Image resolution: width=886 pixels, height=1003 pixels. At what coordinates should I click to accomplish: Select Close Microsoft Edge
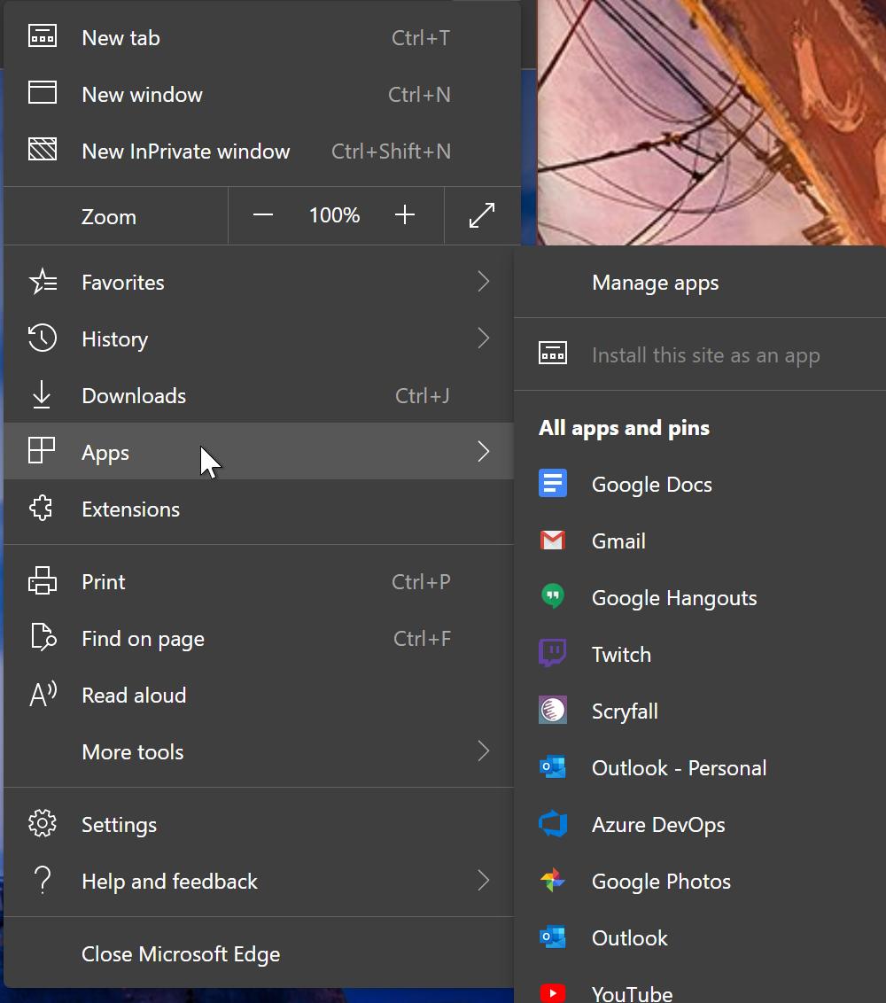tap(259, 953)
